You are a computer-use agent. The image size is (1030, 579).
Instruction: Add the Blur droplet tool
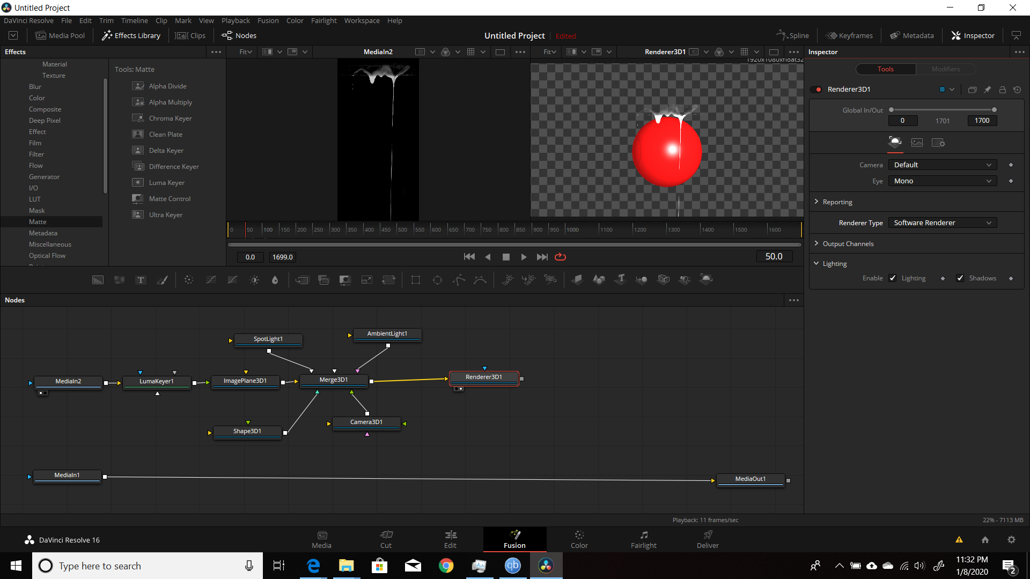point(275,280)
